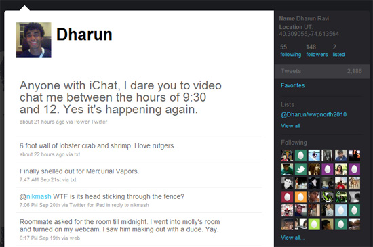Image resolution: width=373 pixels, height=247 pixels.
Task: Click Dharun's profile photo
Action: pos(34,40)
